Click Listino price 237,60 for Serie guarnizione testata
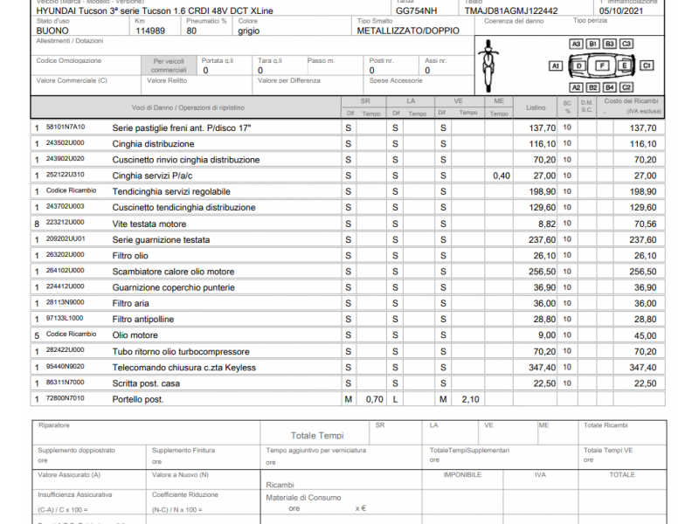 (542, 239)
